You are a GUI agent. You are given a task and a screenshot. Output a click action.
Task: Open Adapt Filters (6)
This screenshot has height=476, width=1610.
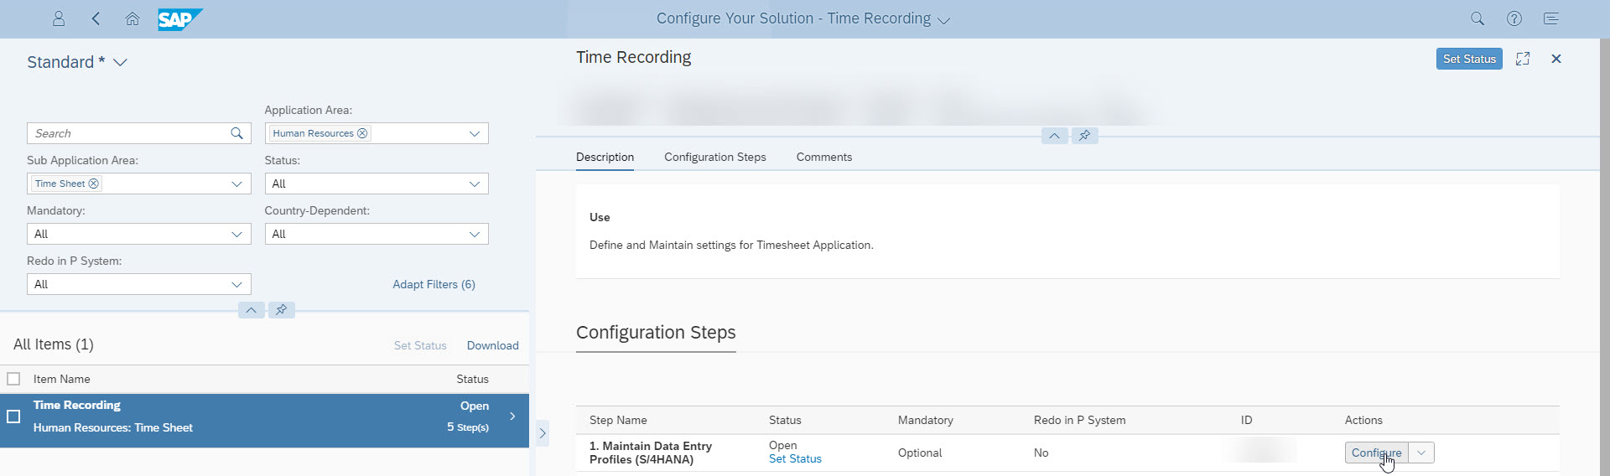(434, 284)
